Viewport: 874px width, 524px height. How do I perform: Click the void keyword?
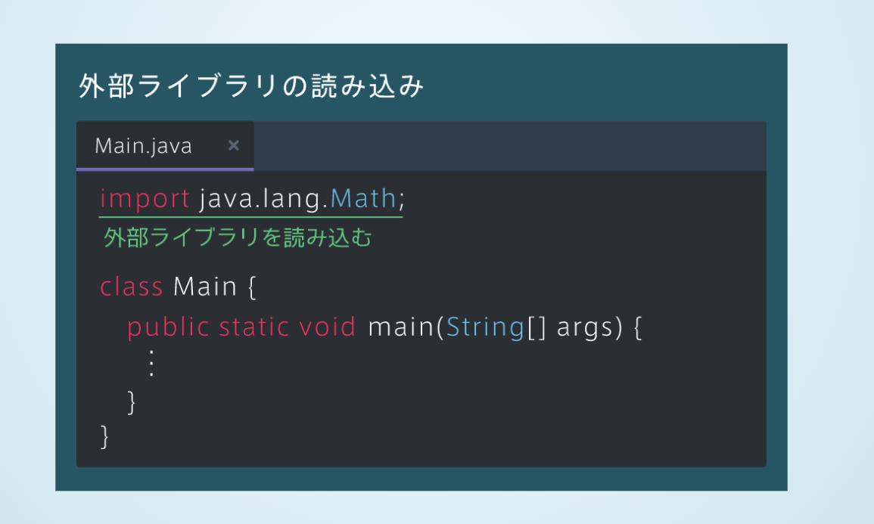click(327, 327)
